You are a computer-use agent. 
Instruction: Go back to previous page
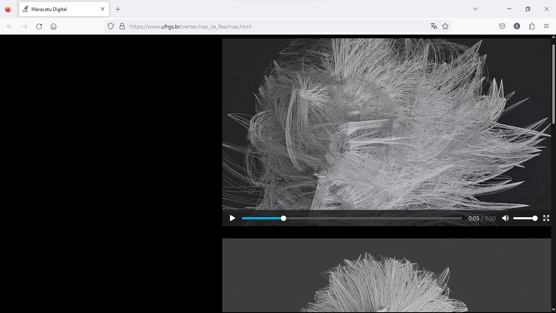click(10, 26)
